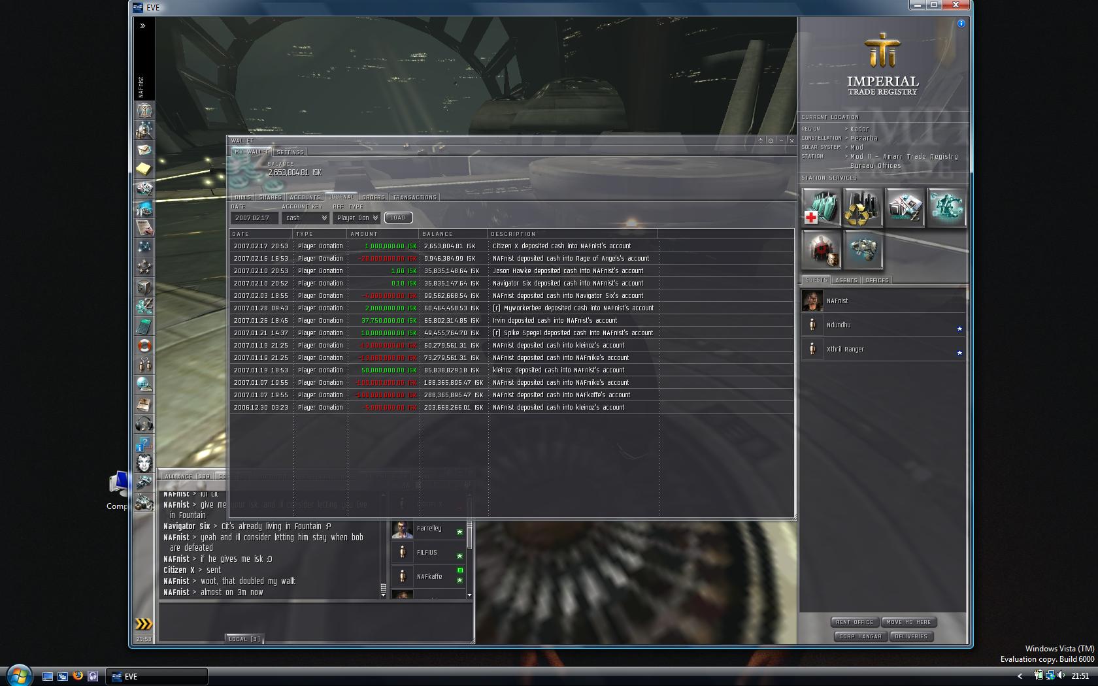The height and width of the screenshot is (686, 1098).
Task: Click the Move HQ Here button
Action: (908, 622)
